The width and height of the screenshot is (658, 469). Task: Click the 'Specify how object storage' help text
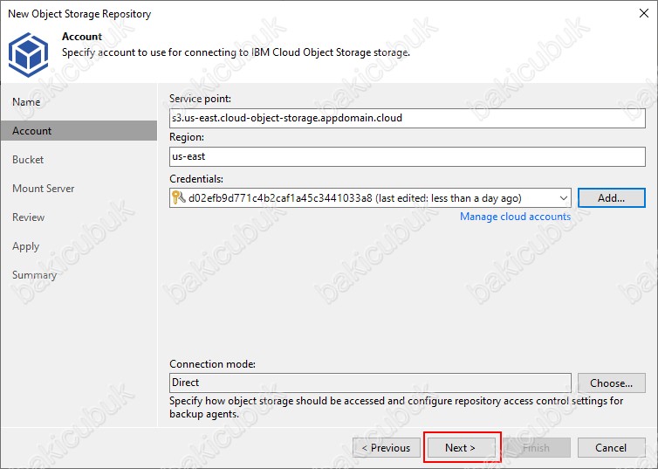pos(396,407)
